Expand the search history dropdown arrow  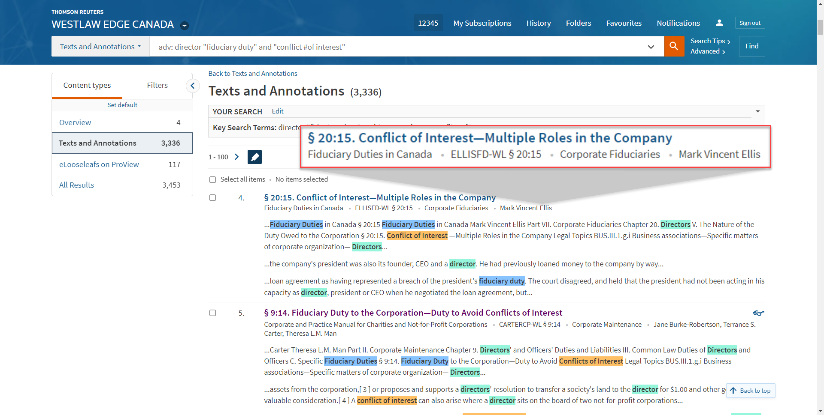pyautogui.click(x=651, y=47)
